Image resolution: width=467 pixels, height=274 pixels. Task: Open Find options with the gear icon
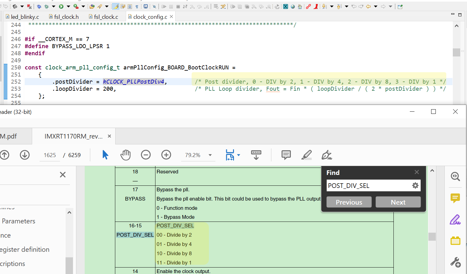pyautogui.click(x=415, y=185)
